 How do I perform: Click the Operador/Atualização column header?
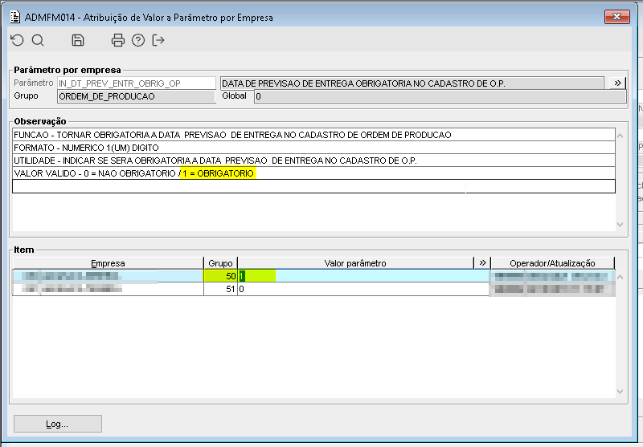pos(552,263)
